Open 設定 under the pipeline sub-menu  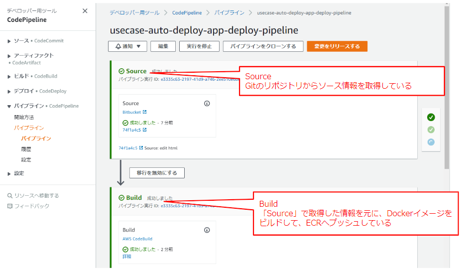[26, 160]
